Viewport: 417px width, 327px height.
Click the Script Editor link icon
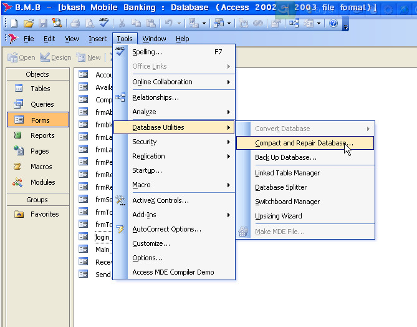[257, 24]
